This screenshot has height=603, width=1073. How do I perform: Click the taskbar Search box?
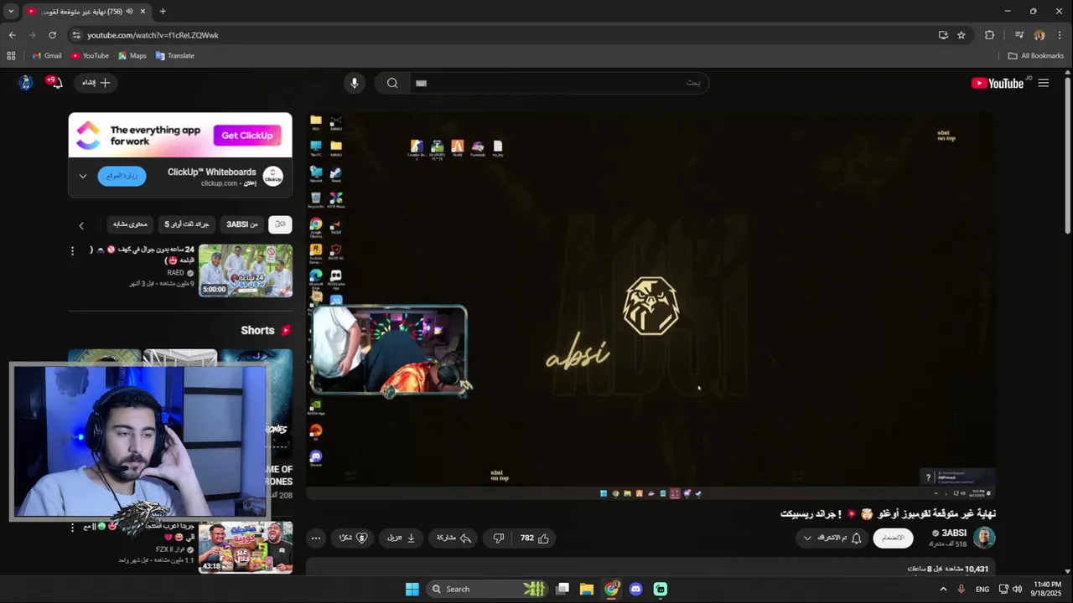tap(488, 589)
